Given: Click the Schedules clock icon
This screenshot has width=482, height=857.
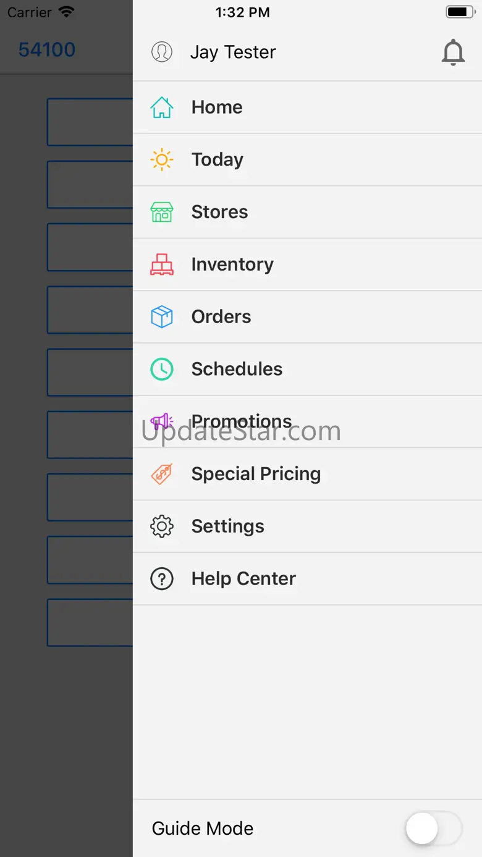Looking at the screenshot, I should pyautogui.click(x=162, y=369).
